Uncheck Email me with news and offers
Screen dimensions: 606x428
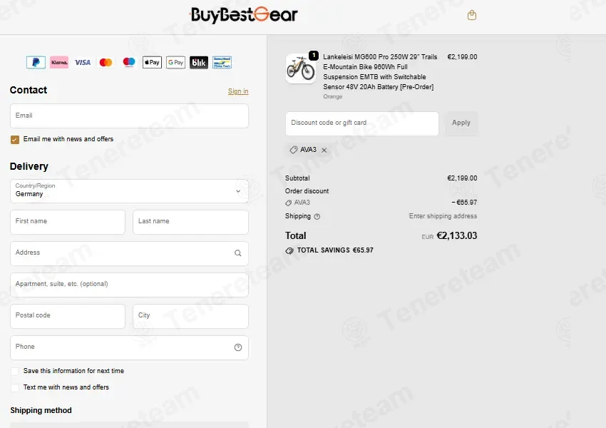pyautogui.click(x=15, y=140)
